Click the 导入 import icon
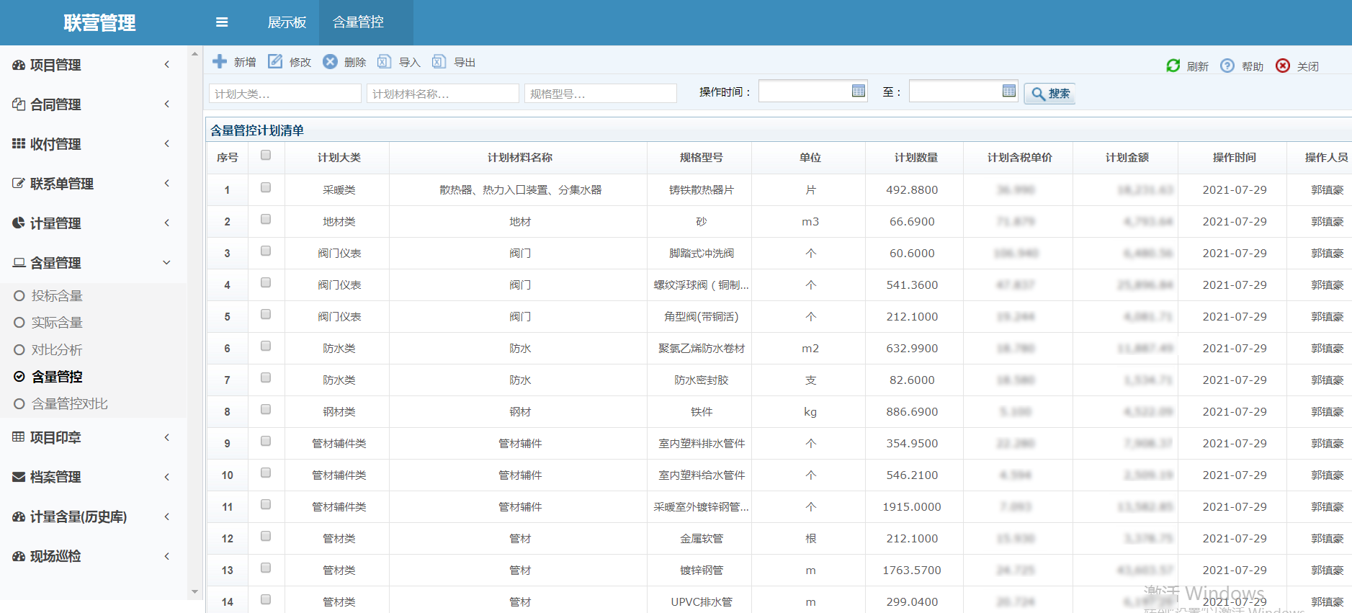The image size is (1352, 613). (x=385, y=61)
